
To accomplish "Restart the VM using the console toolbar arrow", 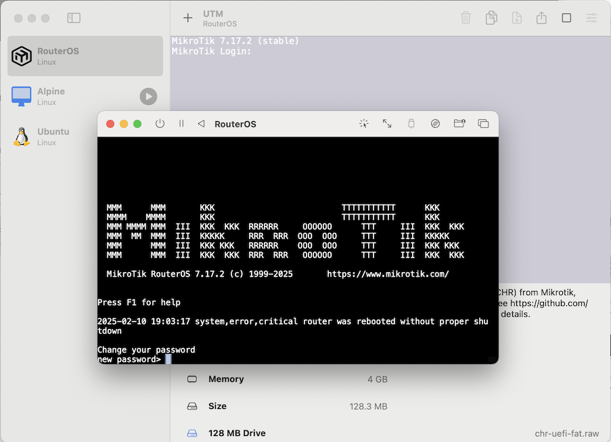I will [200, 124].
